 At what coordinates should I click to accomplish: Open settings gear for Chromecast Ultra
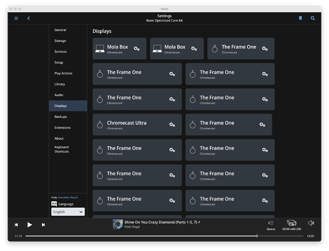pyautogui.click(x=172, y=124)
